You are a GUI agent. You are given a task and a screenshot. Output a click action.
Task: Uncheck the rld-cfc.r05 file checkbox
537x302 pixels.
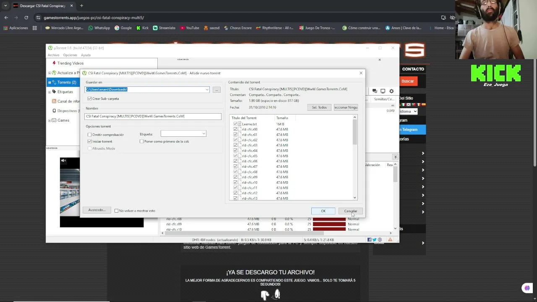click(235, 156)
